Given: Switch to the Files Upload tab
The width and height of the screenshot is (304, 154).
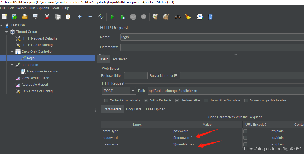Looking at the screenshot, I should pyautogui.click(x=156, y=109).
